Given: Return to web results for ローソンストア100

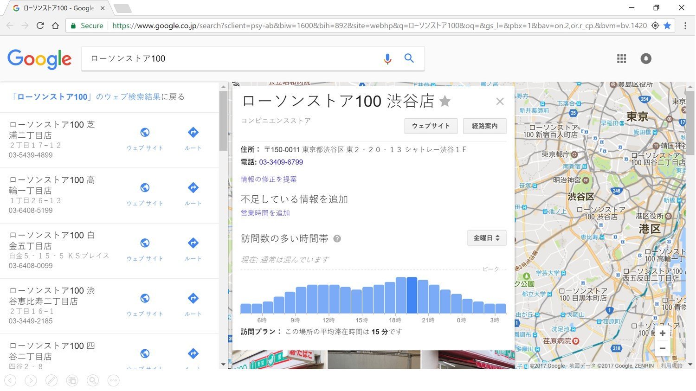Looking at the screenshot, I should tap(97, 97).
